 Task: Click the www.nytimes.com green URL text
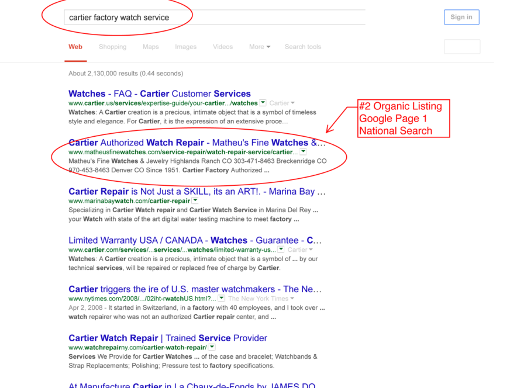142,299
